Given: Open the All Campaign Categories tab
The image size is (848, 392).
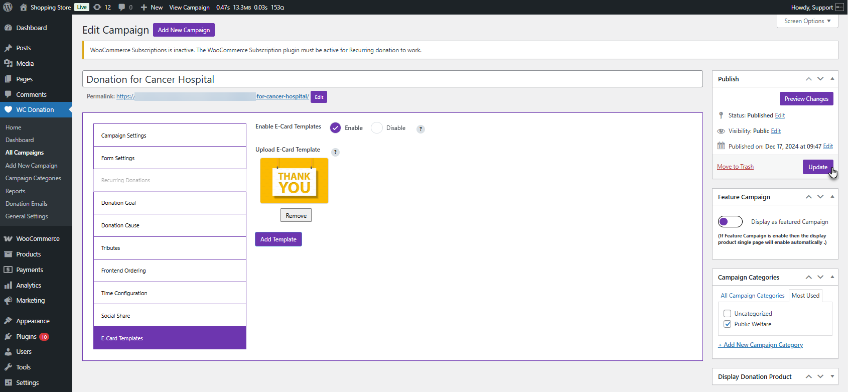Looking at the screenshot, I should (x=752, y=296).
